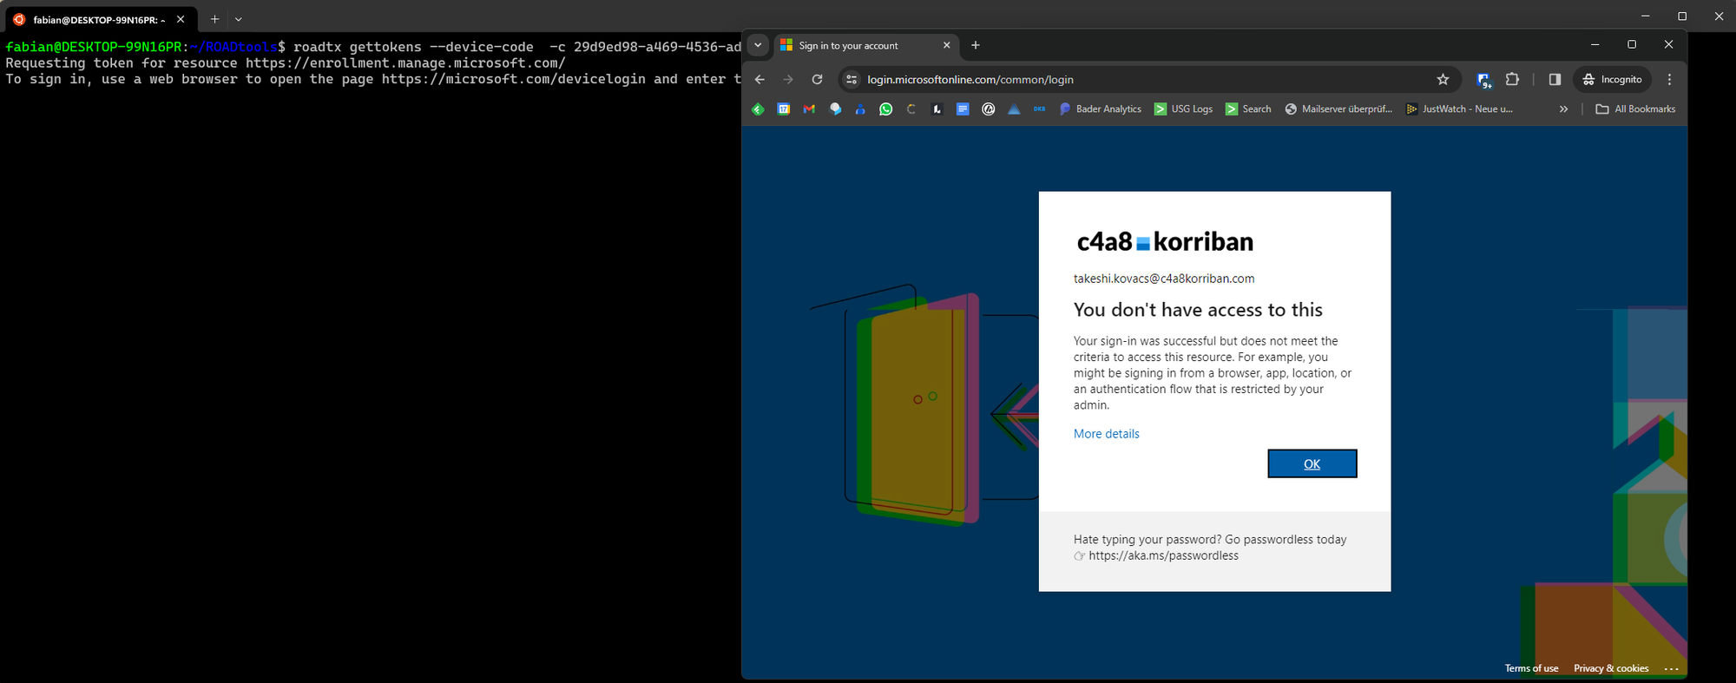Click the OK button in the dialog

pyautogui.click(x=1312, y=463)
